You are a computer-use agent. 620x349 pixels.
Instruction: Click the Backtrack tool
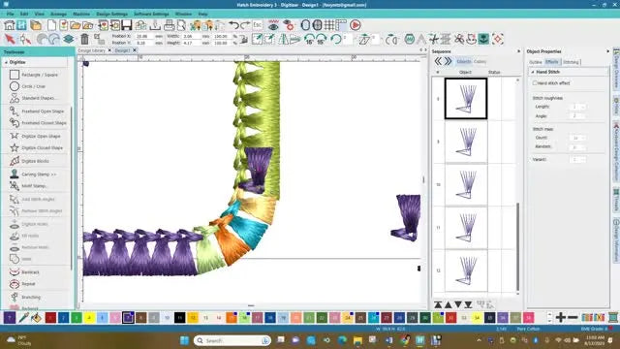click(x=24, y=272)
